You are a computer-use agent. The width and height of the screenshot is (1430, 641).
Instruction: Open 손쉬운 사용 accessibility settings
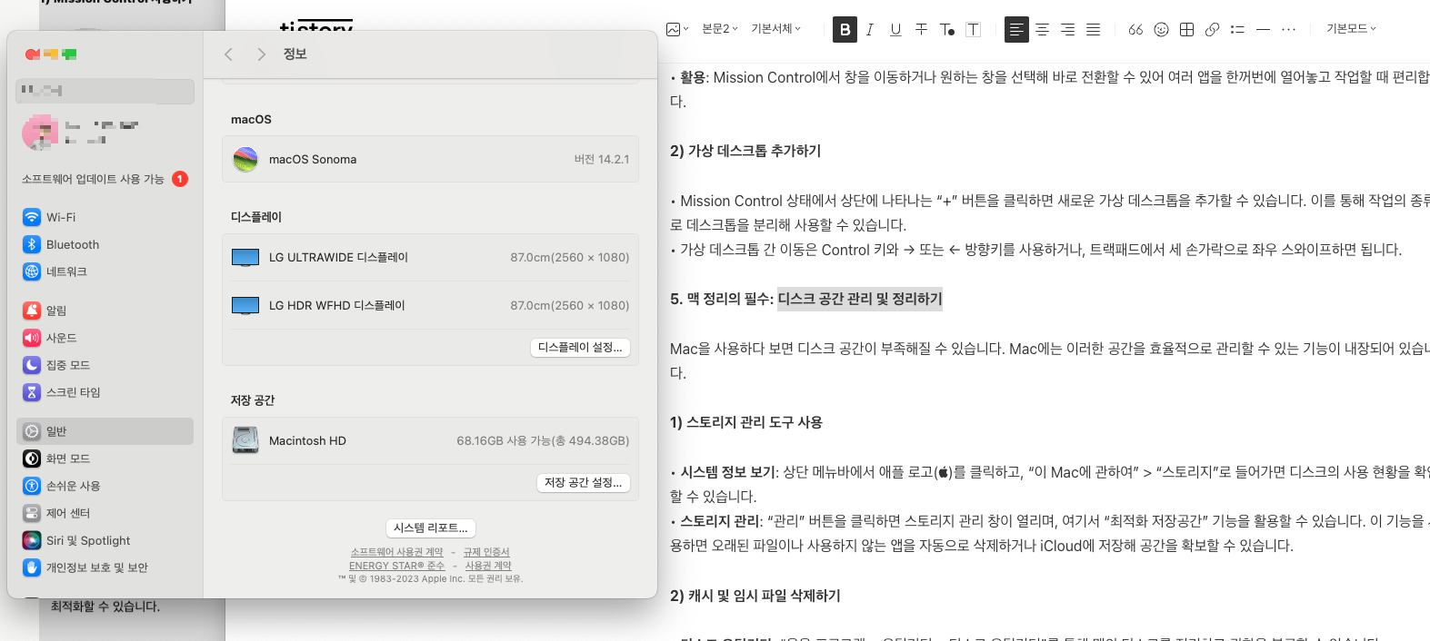tap(105, 486)
